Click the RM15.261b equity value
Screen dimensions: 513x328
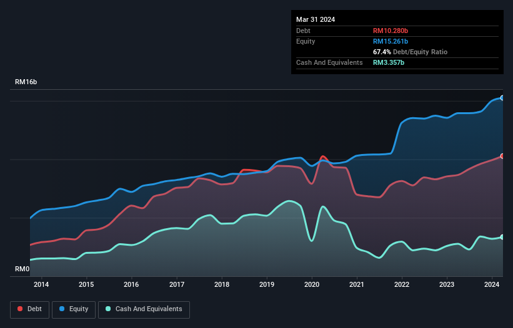click(391, 41)
